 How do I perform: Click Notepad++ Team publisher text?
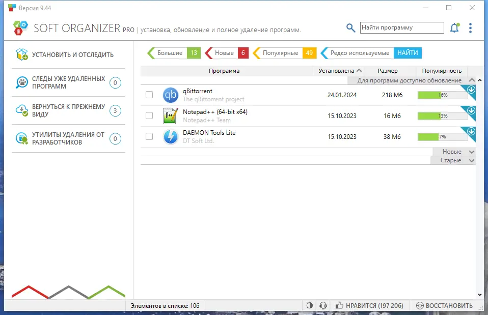(207, 120)
